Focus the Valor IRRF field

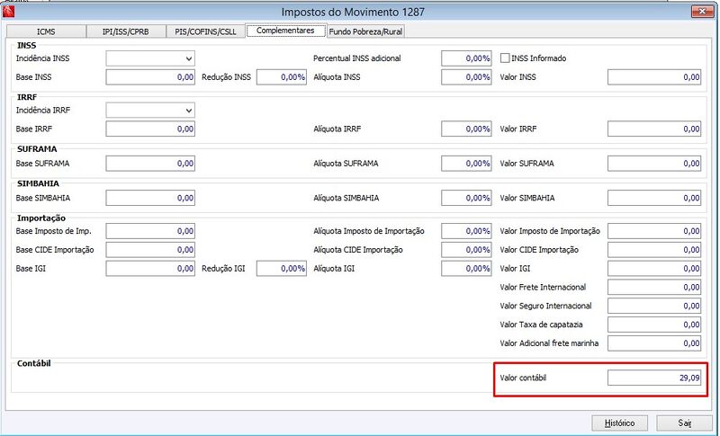[x=654, y=129]
